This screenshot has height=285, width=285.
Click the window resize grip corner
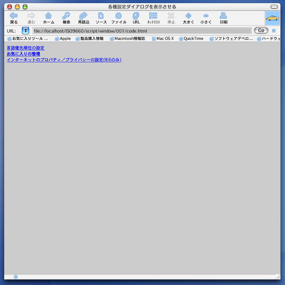[278, 277]
